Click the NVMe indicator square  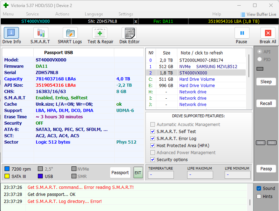tap(74, 169)
